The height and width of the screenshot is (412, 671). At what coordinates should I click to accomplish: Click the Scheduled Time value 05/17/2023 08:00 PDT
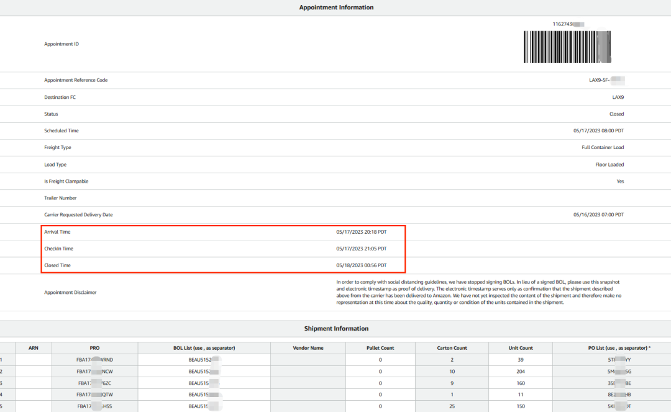(x=598, y=131)
